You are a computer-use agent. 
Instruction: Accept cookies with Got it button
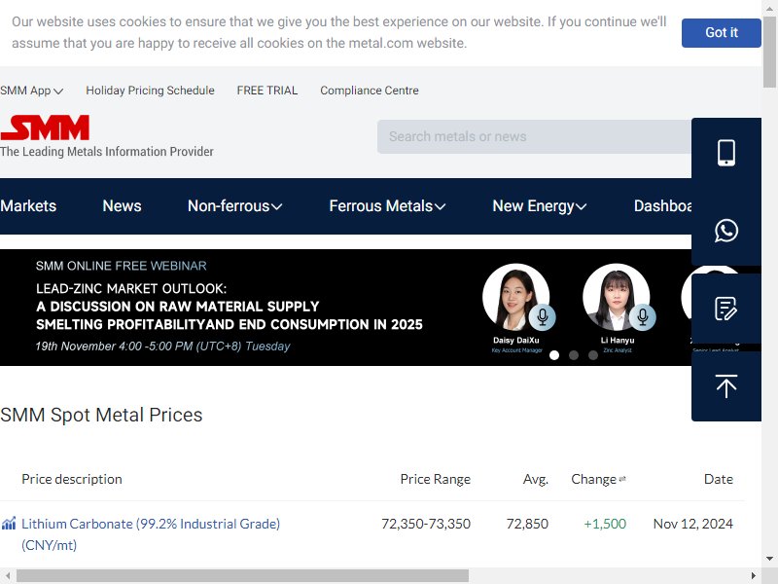[721, 33]
